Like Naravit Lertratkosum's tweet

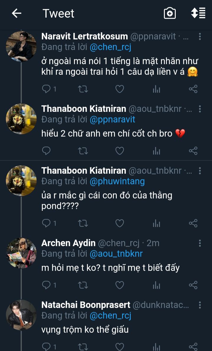pos(119,89)
